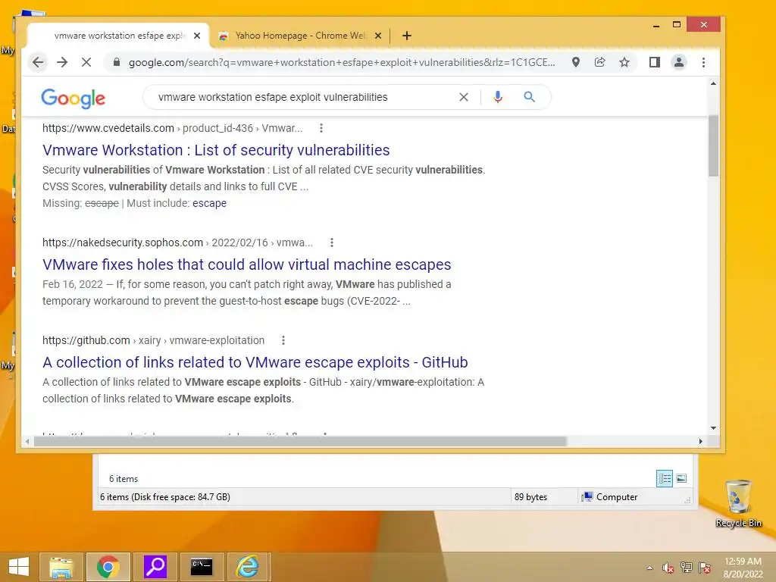Open the Chrome profile avatar
Screen dimensions: 776x582
(x=679, y=62)
